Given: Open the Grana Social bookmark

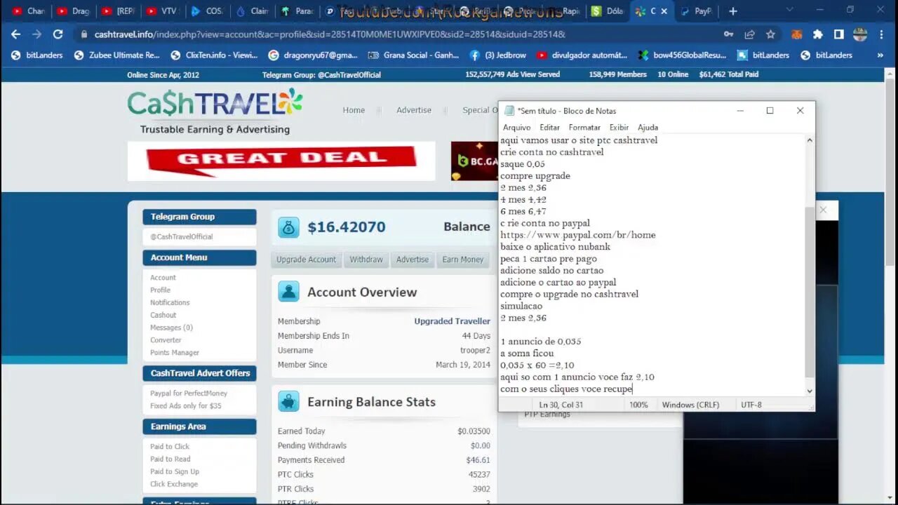Looking at the screenshot, I should tap(413, 55).
